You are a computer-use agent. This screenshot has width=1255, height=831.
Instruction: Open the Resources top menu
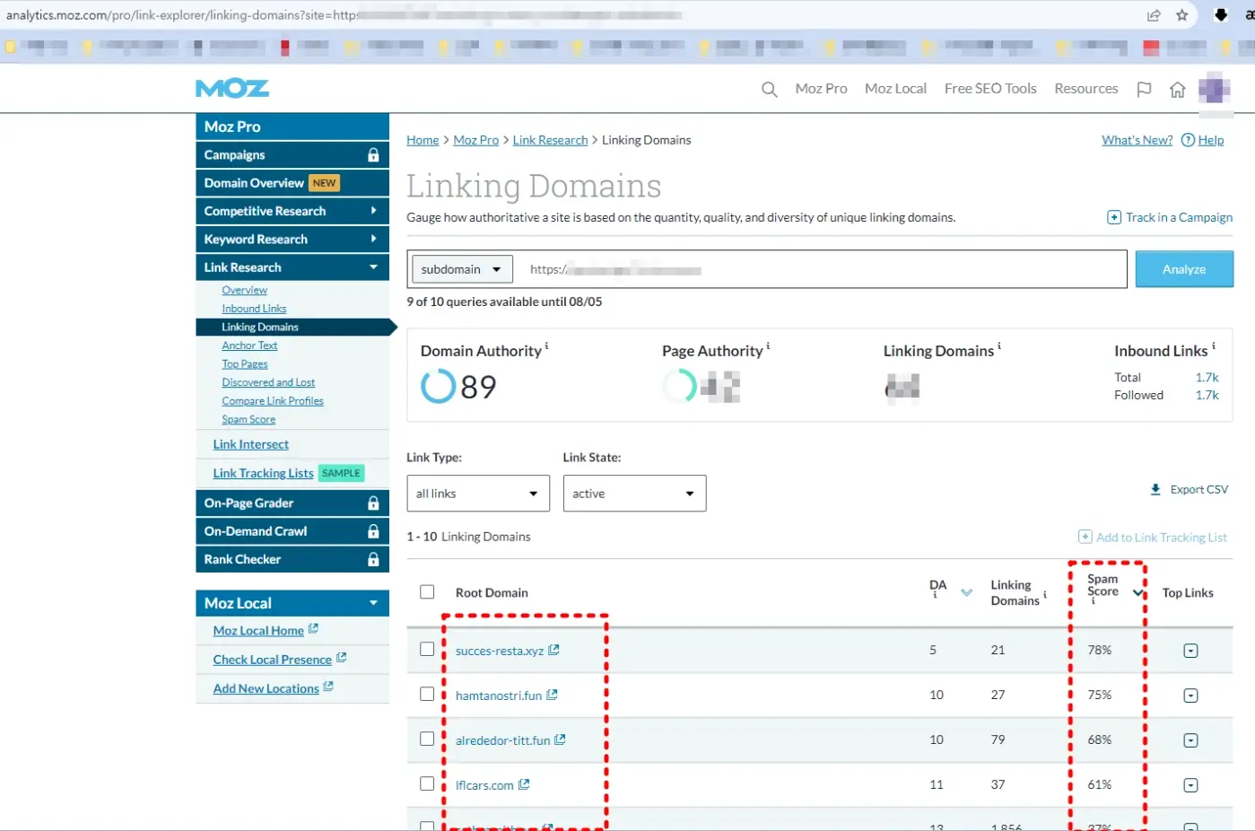[x=1086, y=89]
